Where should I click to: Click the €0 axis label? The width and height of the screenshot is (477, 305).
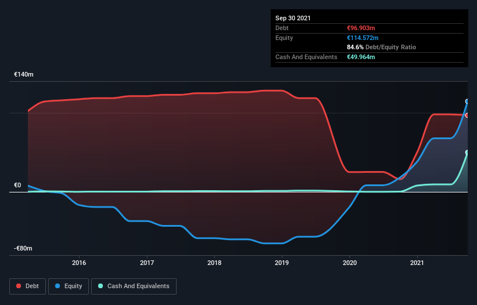[17, 185]
